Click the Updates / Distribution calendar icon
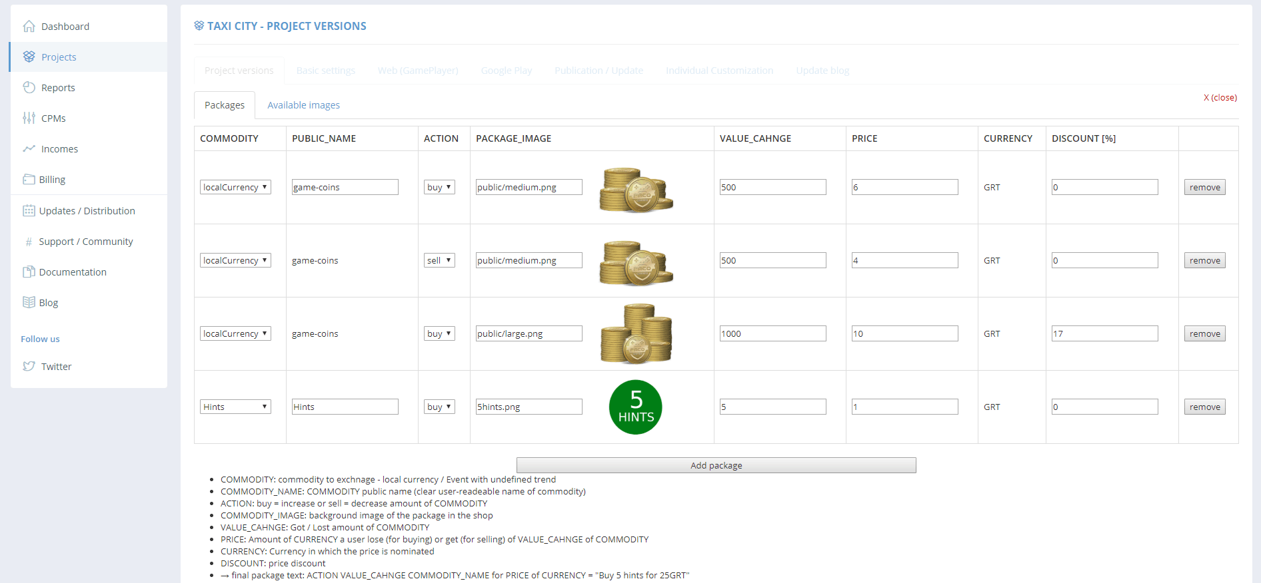The width and height of the screenshot is (1261, 583). coord(29,211)
